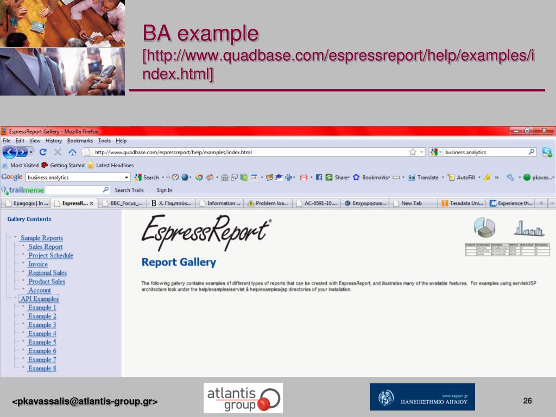Open the search engine selector dropdown
Viewport: 556px width, 417px height.
tap(440, 152)
